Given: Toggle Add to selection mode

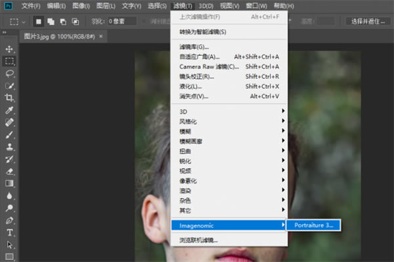Looking at the screenshot, I should [x=51, y=22].
